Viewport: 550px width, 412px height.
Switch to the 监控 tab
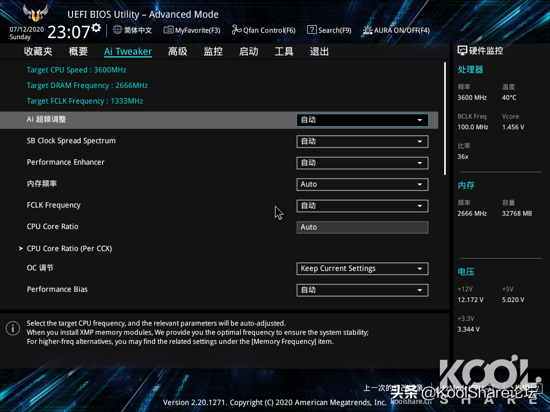213,51
